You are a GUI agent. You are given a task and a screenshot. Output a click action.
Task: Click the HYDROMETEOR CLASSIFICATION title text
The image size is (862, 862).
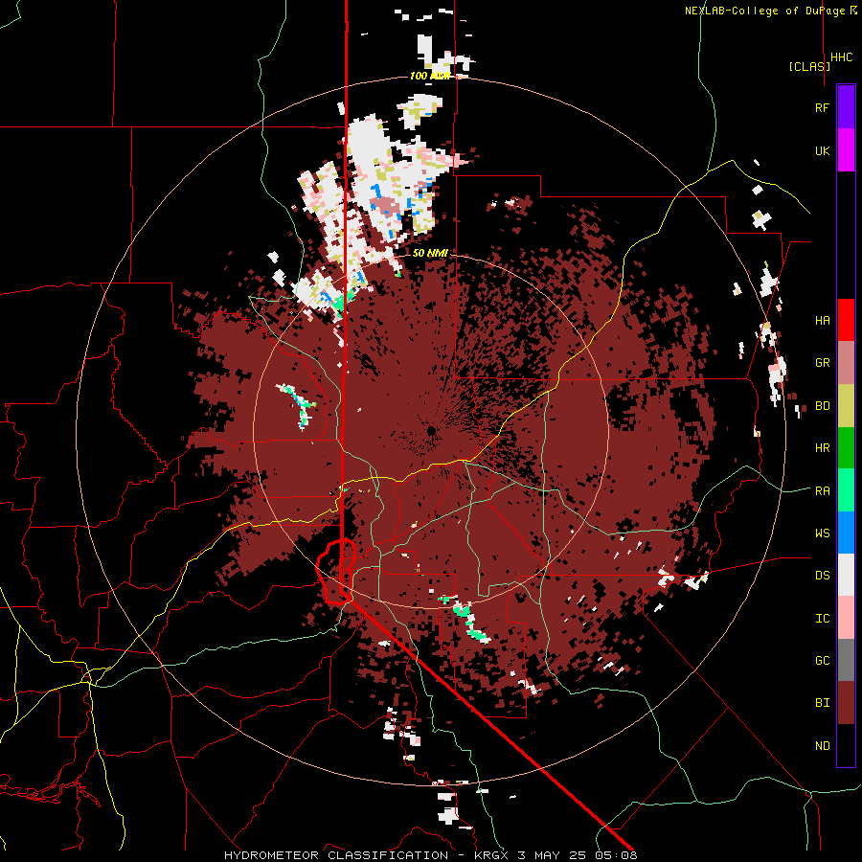[x=336, y=855]
